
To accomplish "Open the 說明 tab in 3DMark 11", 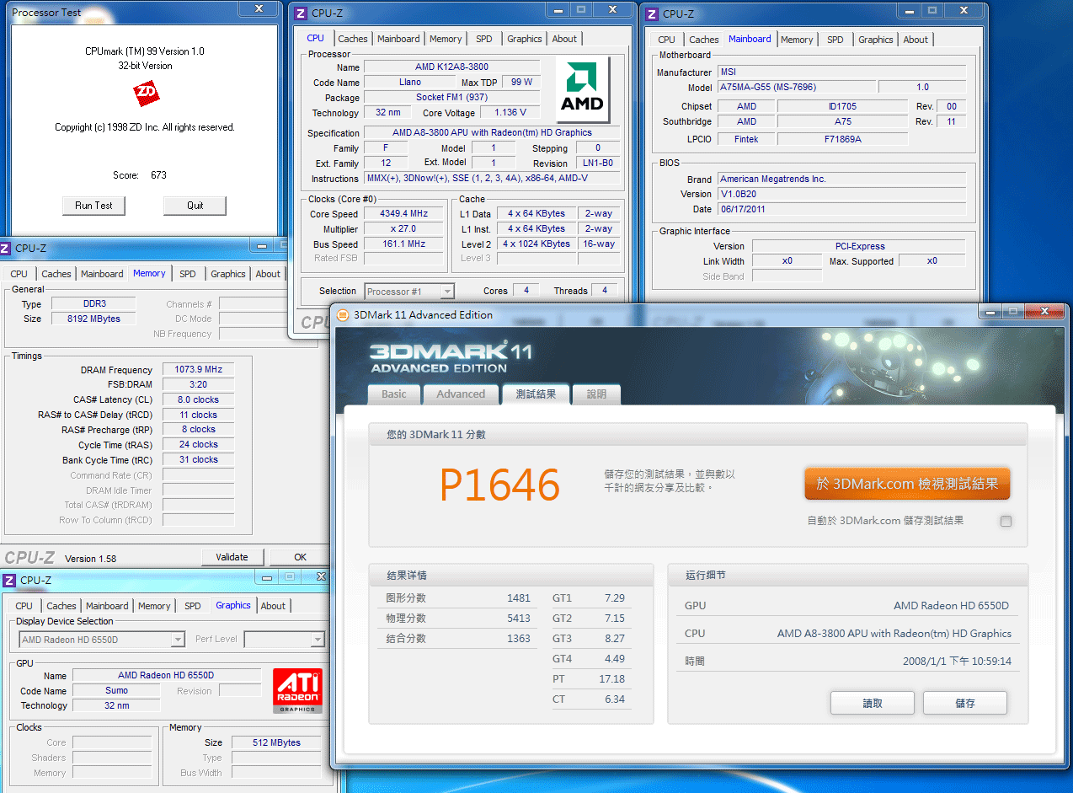I will click(596, 394).
